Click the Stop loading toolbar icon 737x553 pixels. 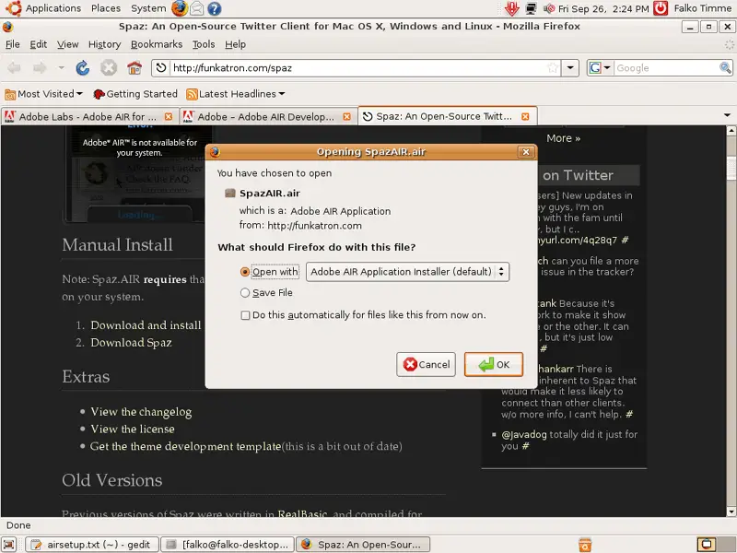click(109, 68)
